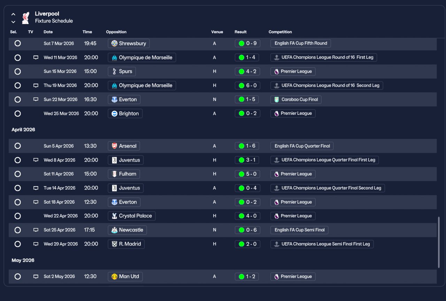
Task: Sort by the Date column header
Action: (x=48, y=32)
